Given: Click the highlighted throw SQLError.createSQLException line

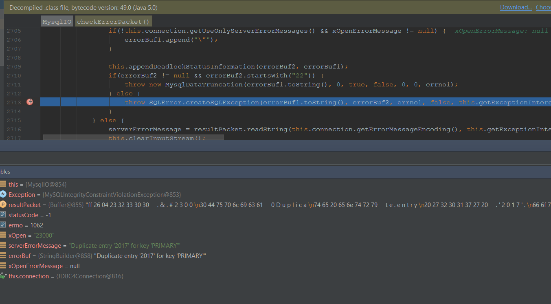Looking at the screenshot, I should pyautogui.click(x=285, y=102).
